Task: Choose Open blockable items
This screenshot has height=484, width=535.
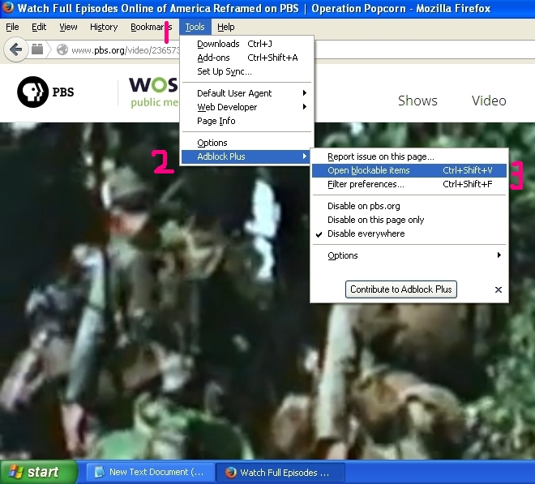Action: click(409, 170)
